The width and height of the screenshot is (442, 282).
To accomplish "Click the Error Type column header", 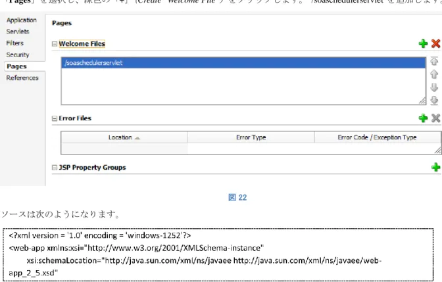I will 251,137.
